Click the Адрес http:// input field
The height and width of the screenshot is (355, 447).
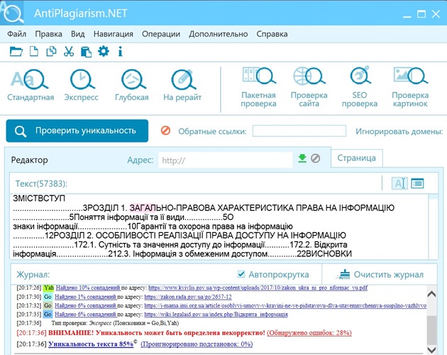(x=226, y=160)
